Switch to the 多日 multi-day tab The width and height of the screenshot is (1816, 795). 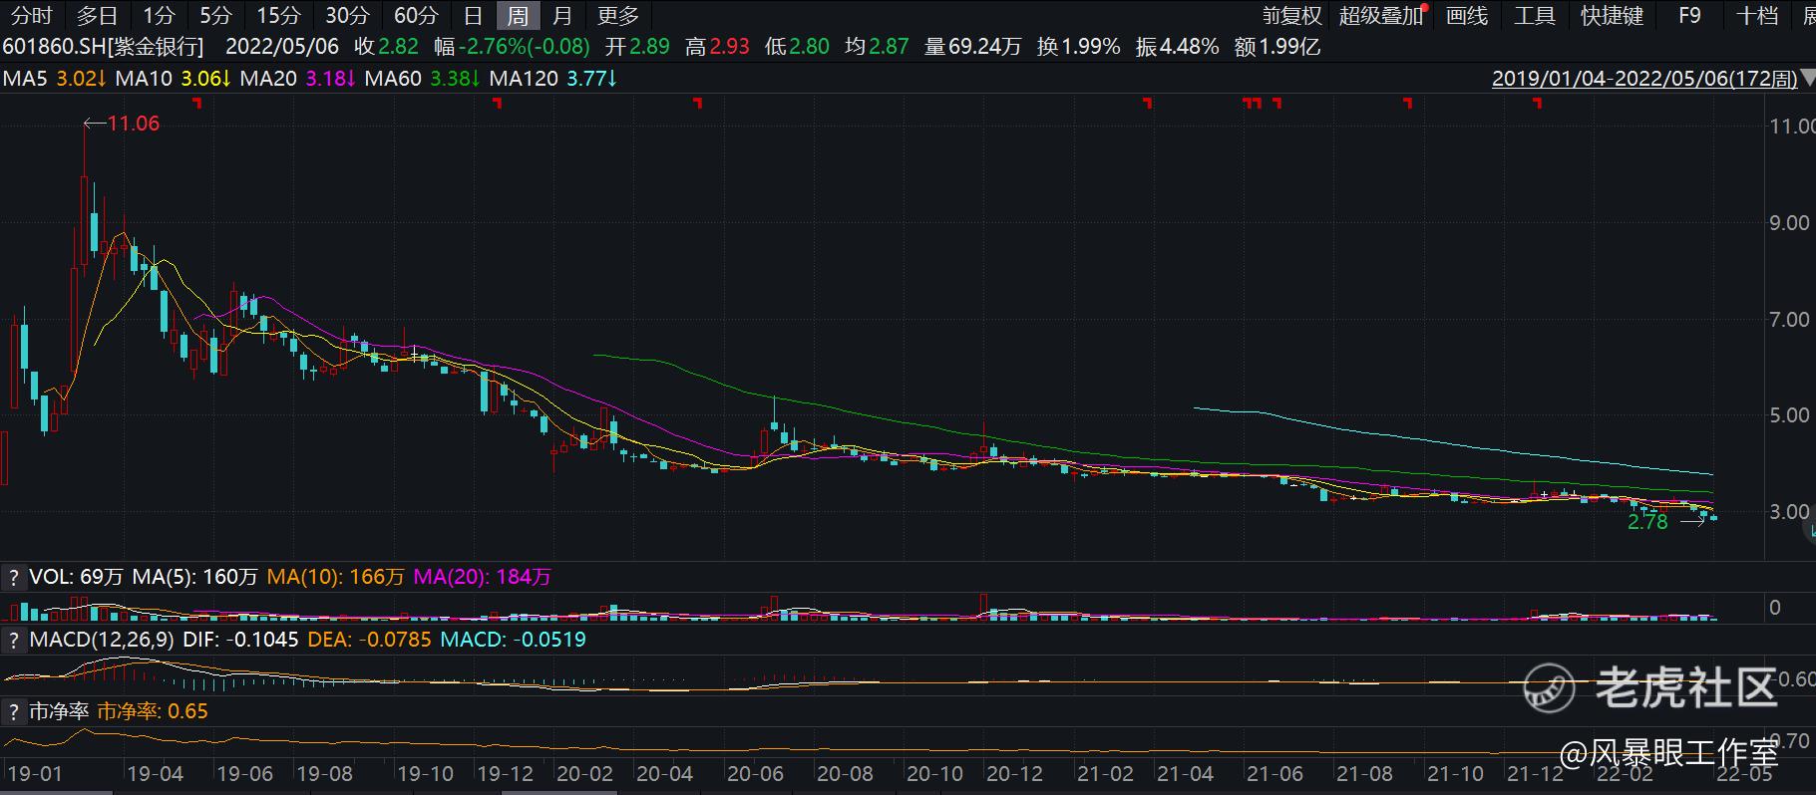click(x=97, y=15)
